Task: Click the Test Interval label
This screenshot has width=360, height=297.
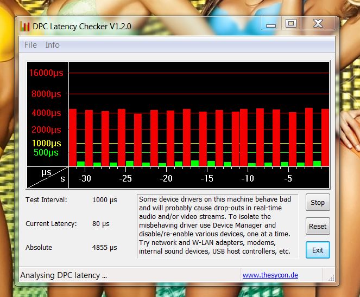Action: coord(46,200)
